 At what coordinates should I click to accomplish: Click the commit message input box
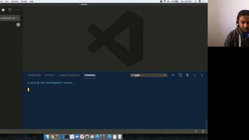(x=10, y=18)
